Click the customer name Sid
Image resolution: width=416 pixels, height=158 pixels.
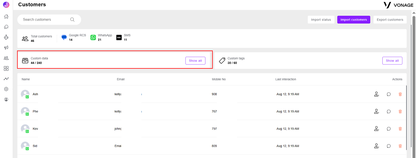[35, 146]
